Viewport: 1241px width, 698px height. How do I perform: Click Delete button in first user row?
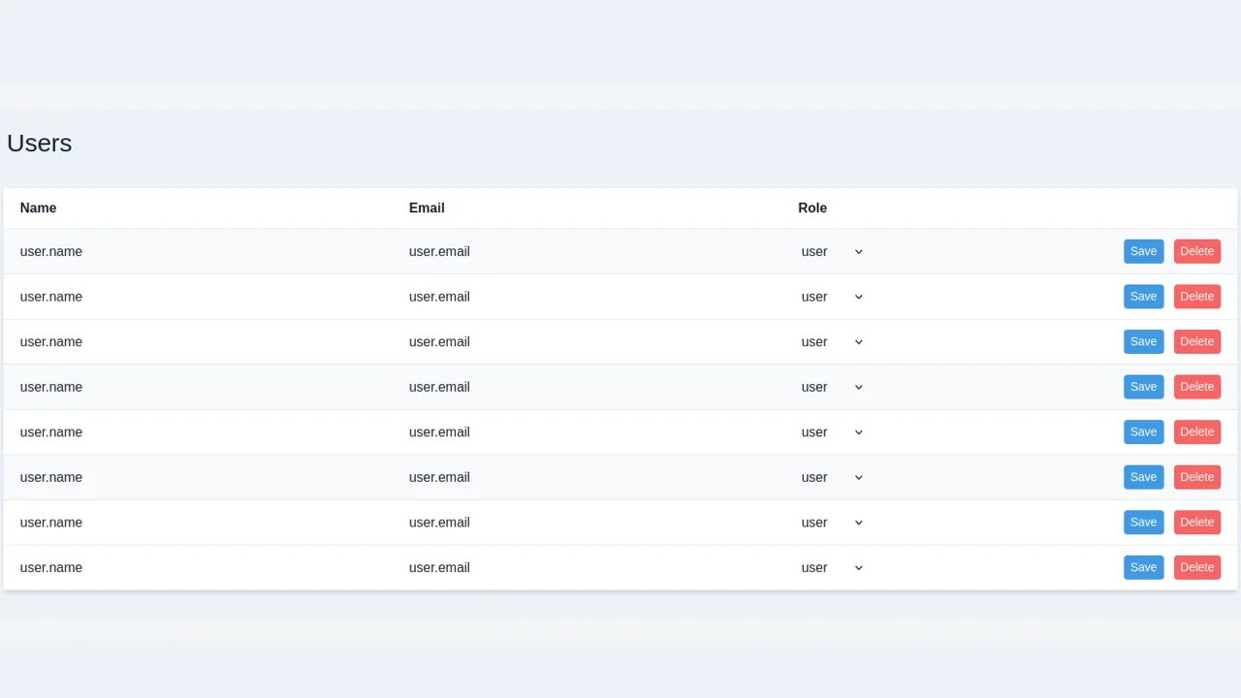(1196, 251)
